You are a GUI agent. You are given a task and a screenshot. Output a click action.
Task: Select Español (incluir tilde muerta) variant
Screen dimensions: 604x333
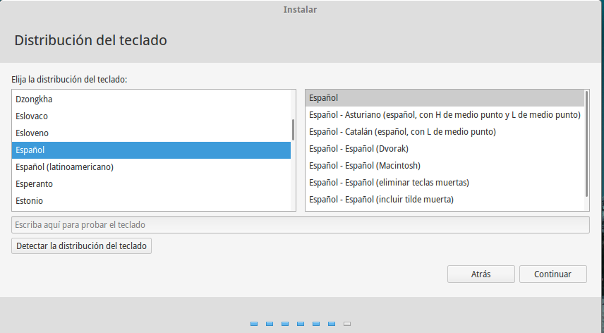381,200
